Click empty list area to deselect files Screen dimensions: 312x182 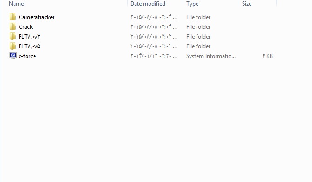pyautogui.click(x=155, y=119)
